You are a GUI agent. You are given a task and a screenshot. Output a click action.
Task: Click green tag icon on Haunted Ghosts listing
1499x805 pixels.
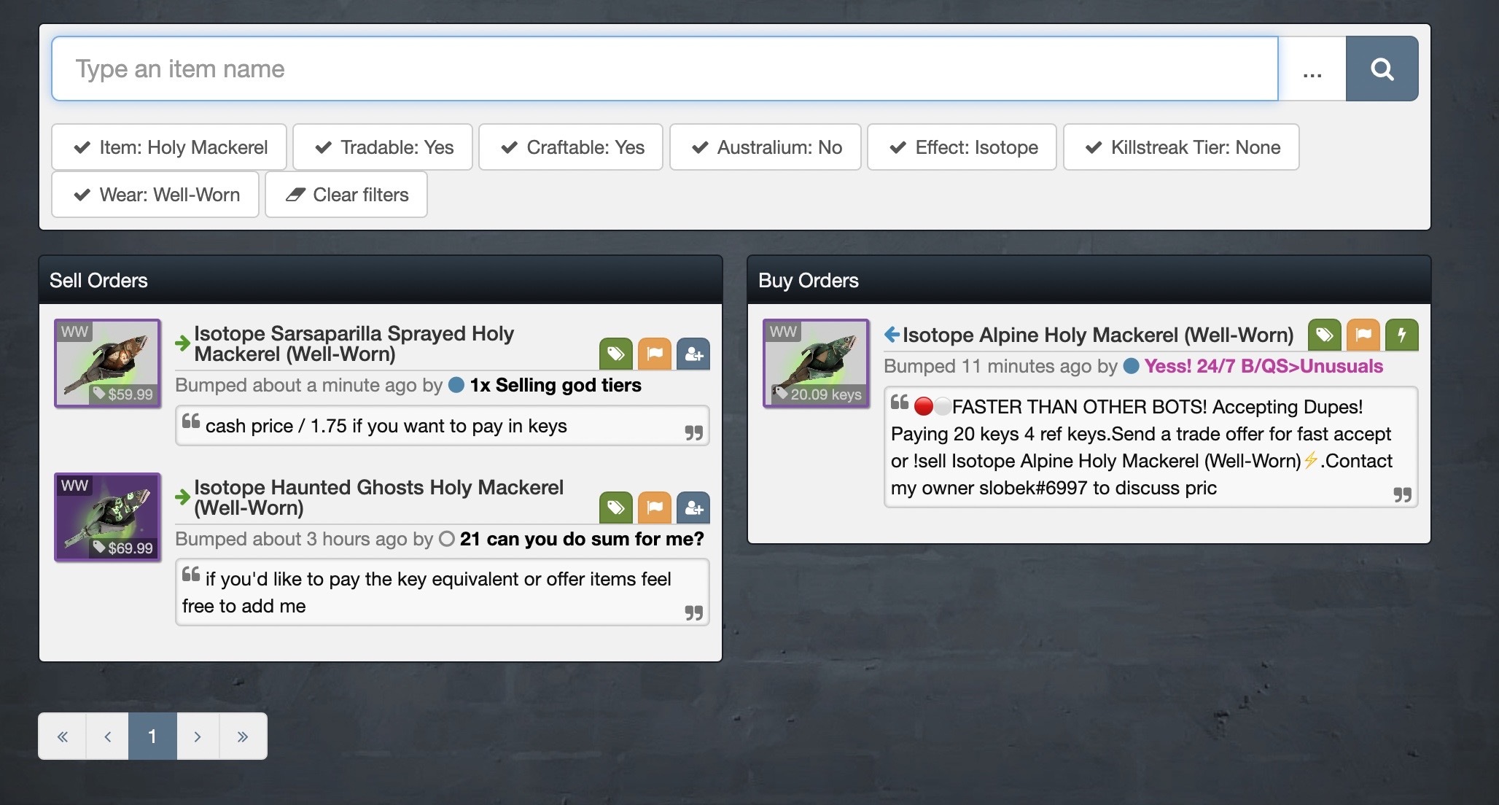(x=616, y=508)
